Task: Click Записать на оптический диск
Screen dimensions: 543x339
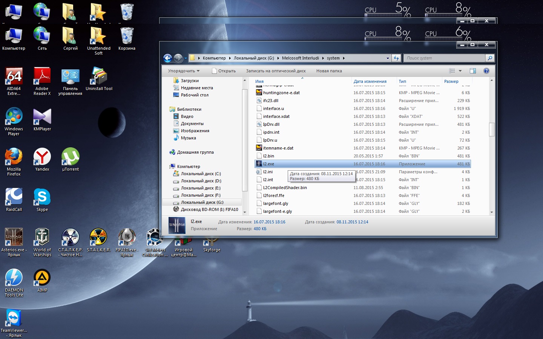Action: (276, 71)
